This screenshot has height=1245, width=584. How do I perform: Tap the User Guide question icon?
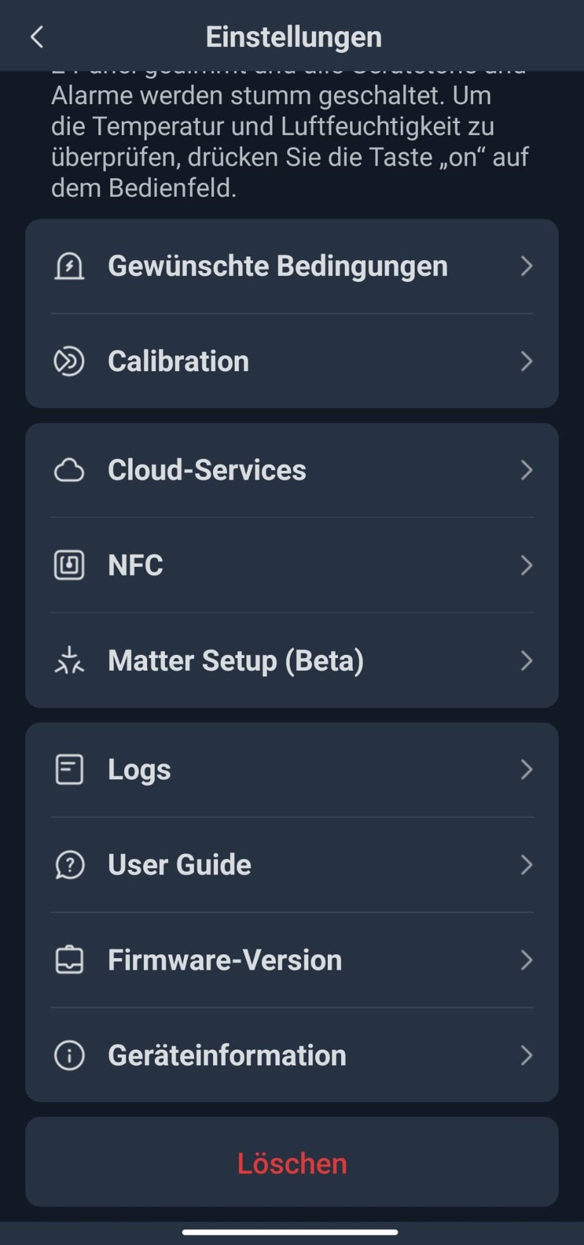coord(69,865)
